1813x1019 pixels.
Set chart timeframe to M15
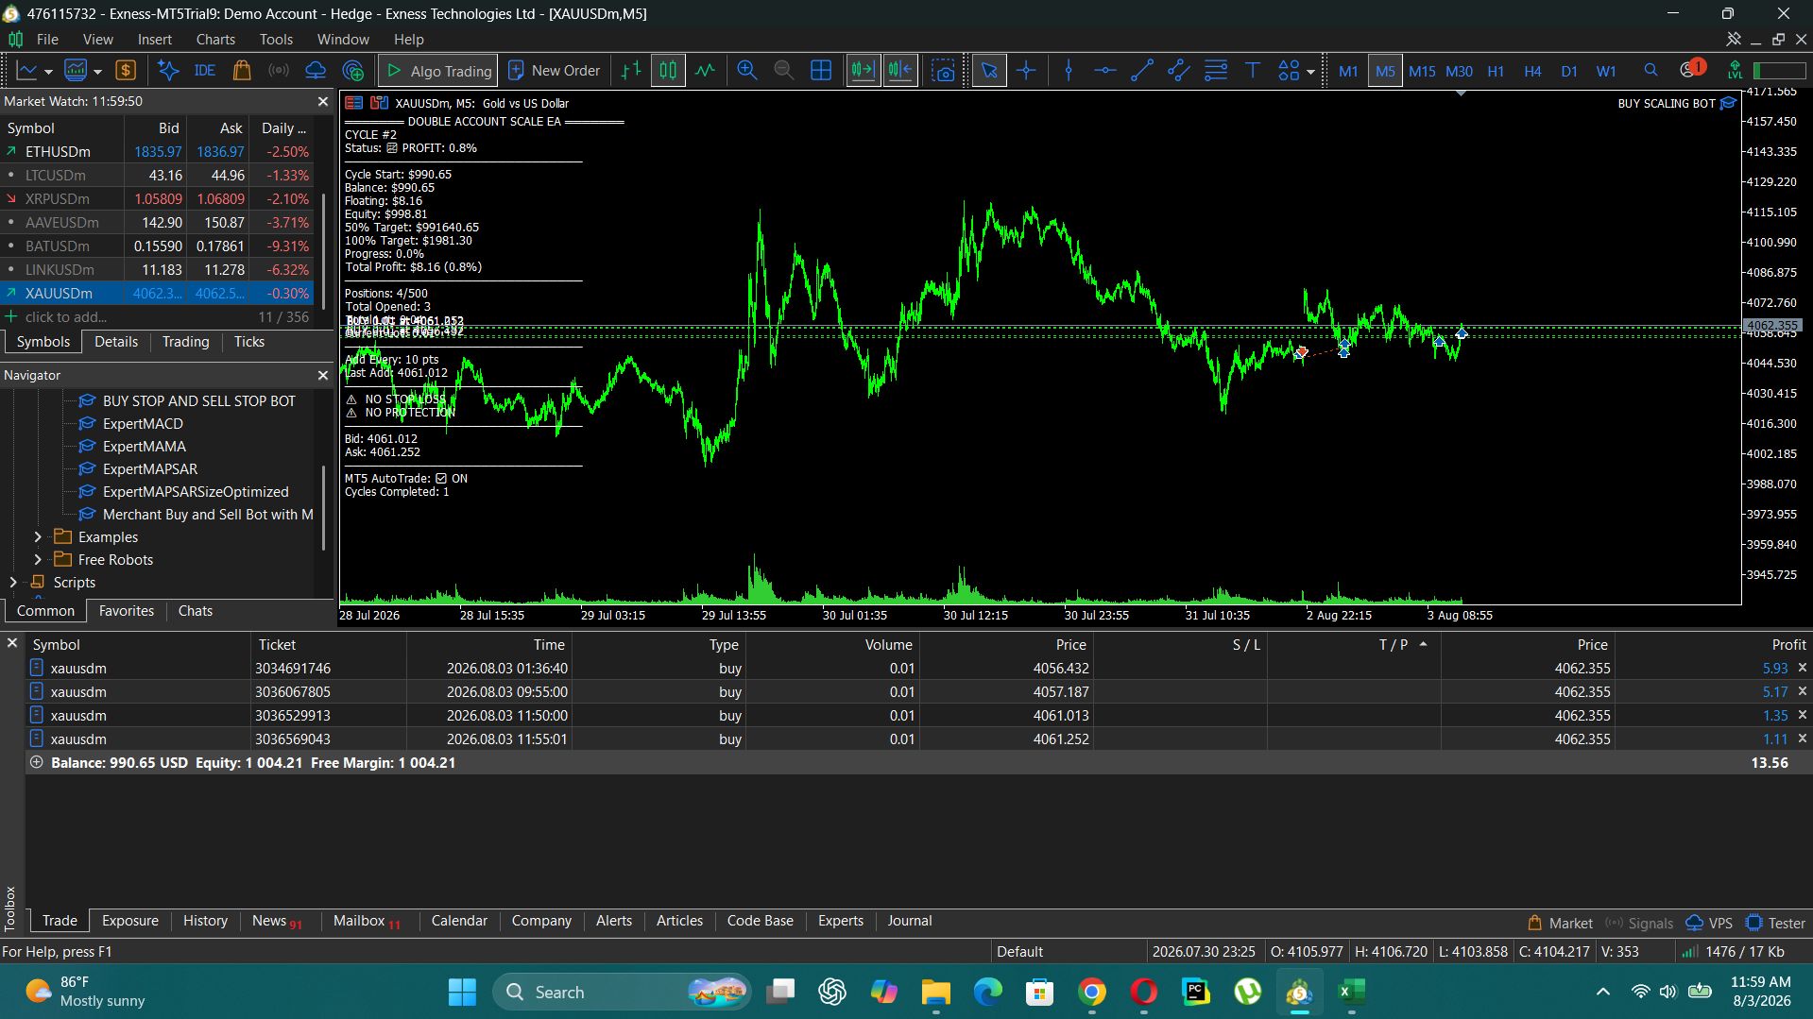point(1421,71)
